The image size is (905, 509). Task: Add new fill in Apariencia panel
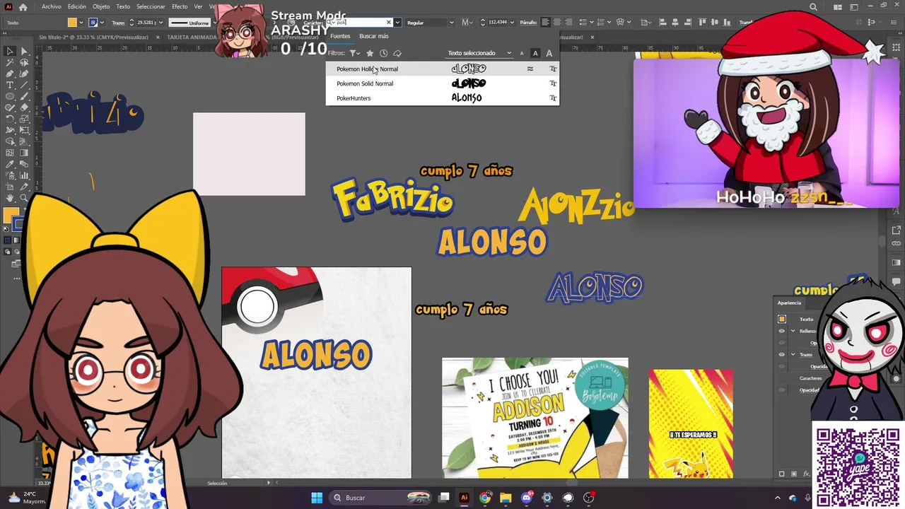point(794,474)
